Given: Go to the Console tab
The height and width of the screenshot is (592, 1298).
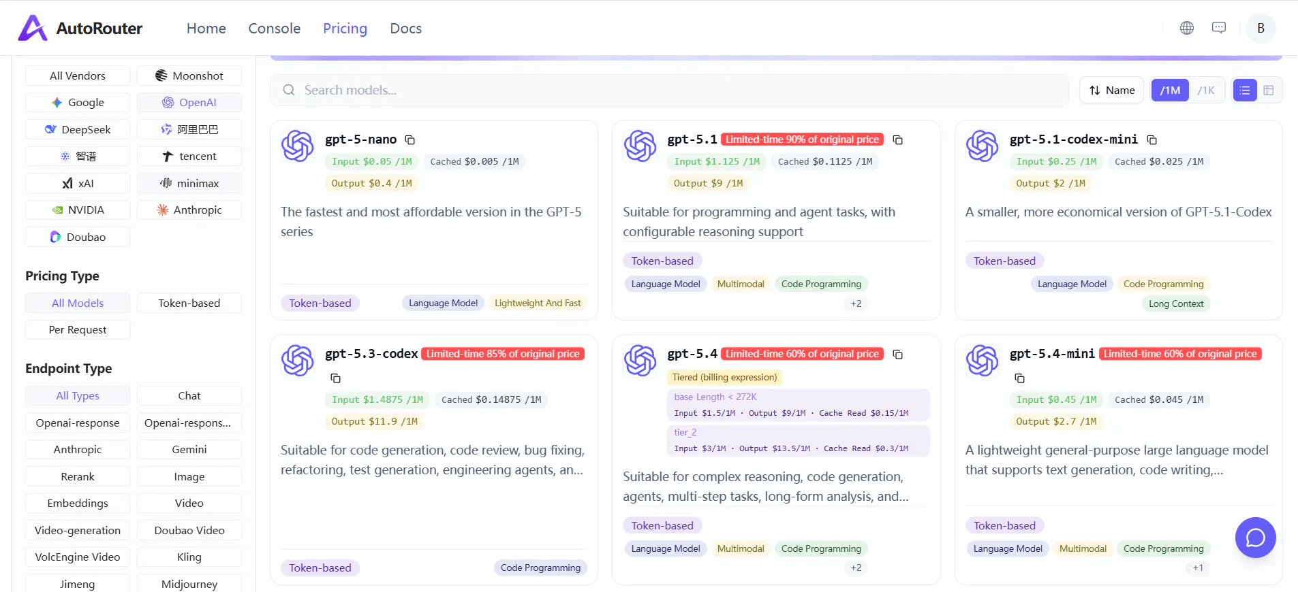Looking at the screenshot, I should [274, 28].
